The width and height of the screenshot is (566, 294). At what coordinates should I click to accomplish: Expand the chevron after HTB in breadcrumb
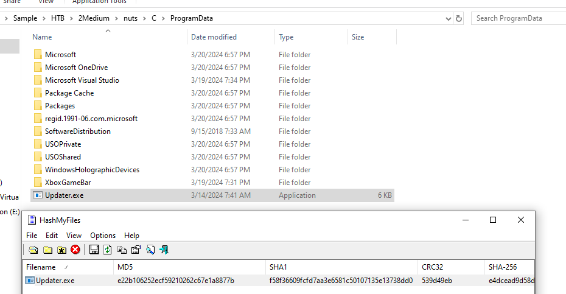(71, 18)
